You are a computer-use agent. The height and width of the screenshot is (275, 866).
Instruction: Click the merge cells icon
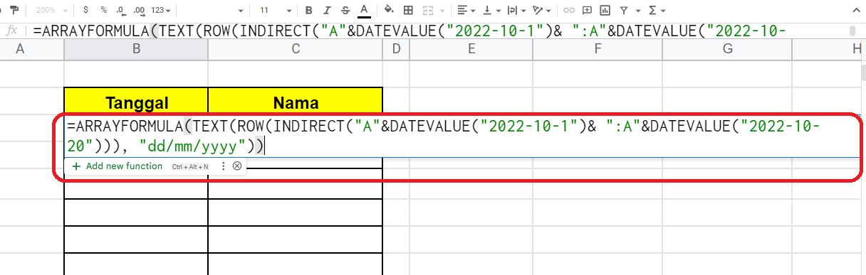[427, 11]
